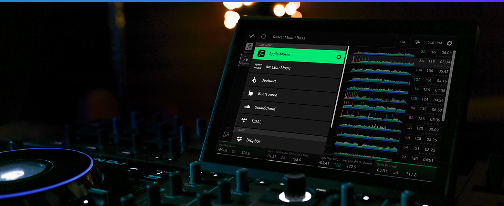Choose Amazon Music streaming source
504x206 pixels.
(295, 68)
